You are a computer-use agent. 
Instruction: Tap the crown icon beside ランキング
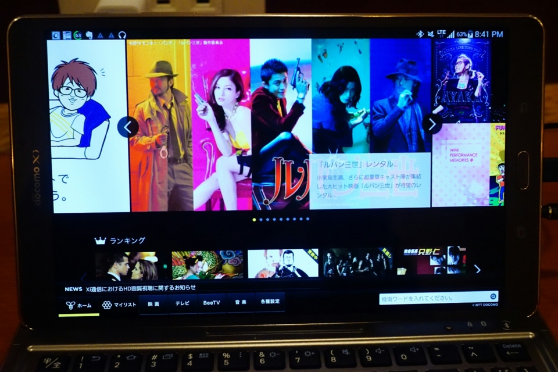pyautogui.click(x=101, y=241)
